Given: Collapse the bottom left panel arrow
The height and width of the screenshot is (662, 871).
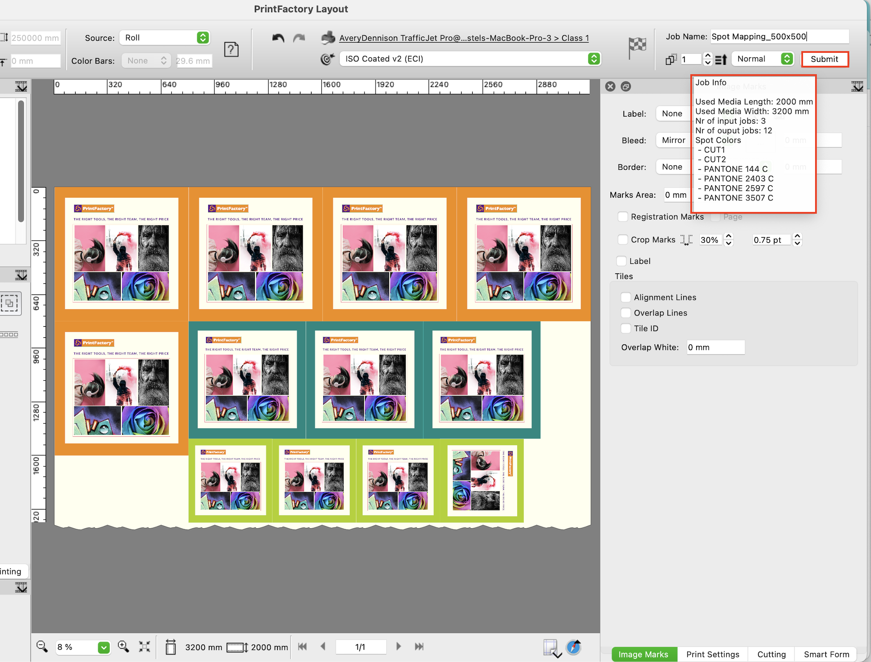Looking at the screenshot, I should click(21, 588).
